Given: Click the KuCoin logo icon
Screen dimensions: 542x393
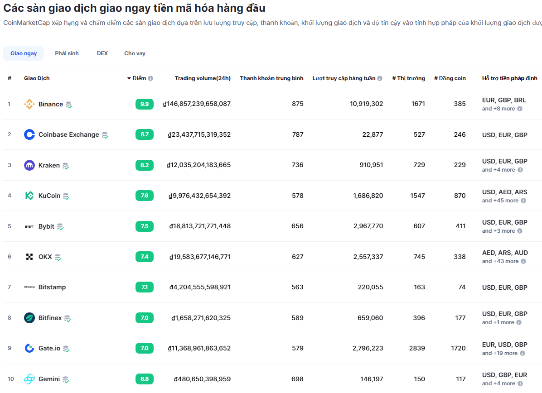Looking at the screenshot, I should (29, 196).
